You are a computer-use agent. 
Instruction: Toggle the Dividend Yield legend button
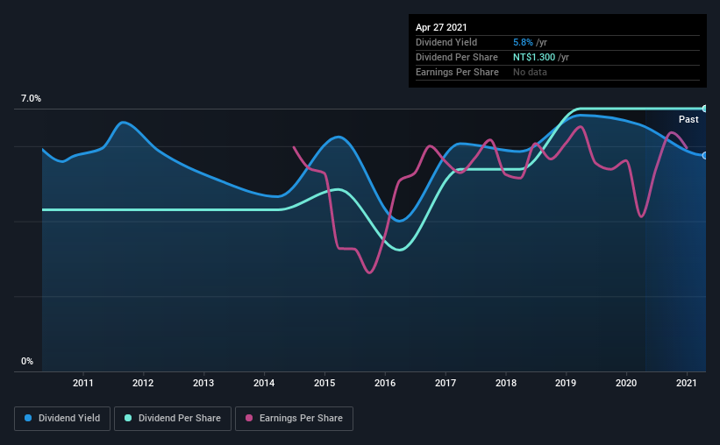pyautogui.click(x=62, y=419)
